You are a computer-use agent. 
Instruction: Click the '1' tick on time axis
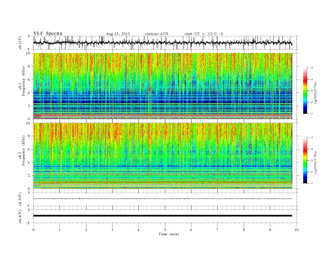point(59,230)
